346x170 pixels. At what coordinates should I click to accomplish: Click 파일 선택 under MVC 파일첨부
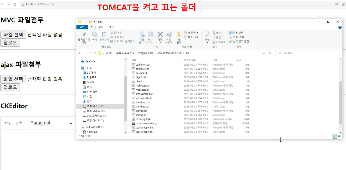tap(13, 35)
